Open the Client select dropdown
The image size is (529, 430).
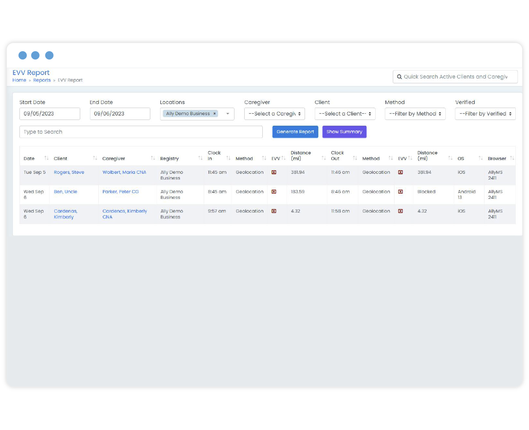345,114
